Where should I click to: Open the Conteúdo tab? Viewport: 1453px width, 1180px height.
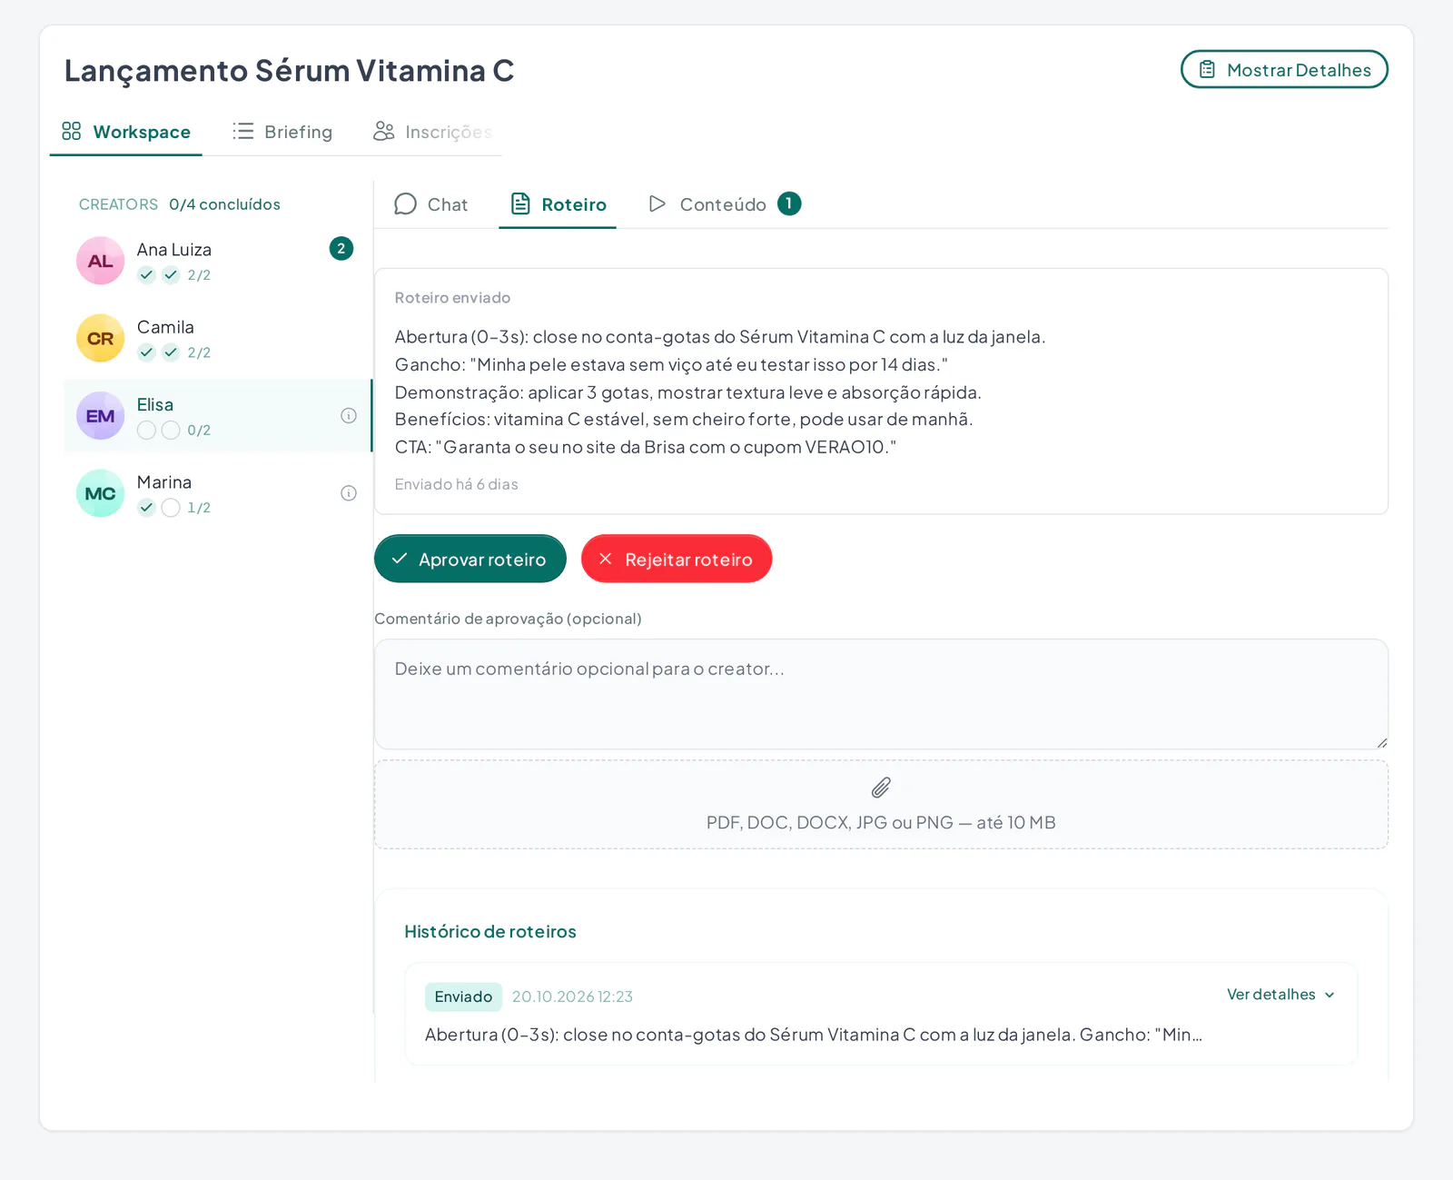(725, 204)
